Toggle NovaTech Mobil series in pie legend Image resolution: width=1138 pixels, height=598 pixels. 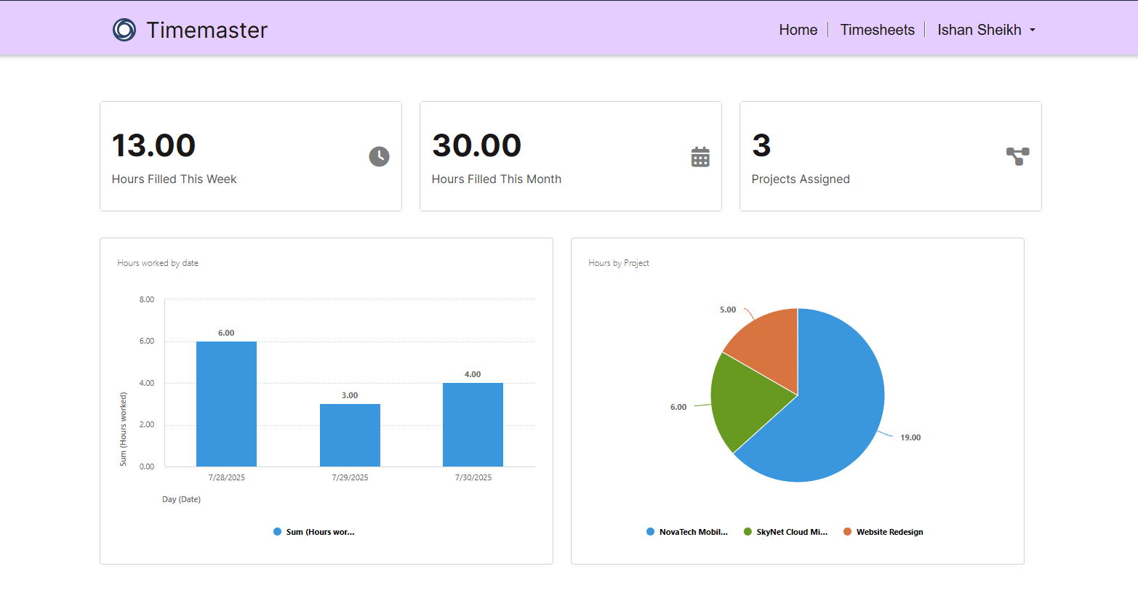click(687, 531)
